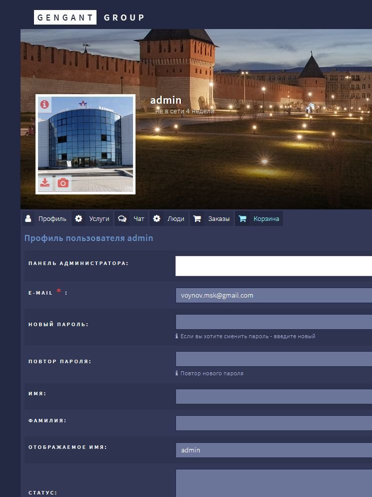The width and height of the screenshot is (372, 497).
Task: Click the gear icon beside Люди
Action: coord(156,219)
